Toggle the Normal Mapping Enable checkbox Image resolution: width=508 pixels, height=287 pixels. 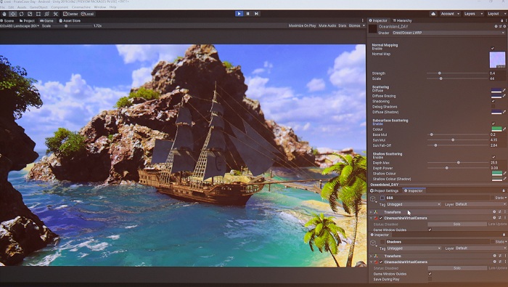[493, 49]
